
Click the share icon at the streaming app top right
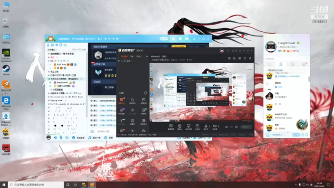pos(250,58)
